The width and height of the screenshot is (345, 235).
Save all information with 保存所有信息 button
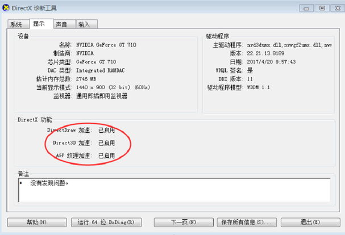247,223
